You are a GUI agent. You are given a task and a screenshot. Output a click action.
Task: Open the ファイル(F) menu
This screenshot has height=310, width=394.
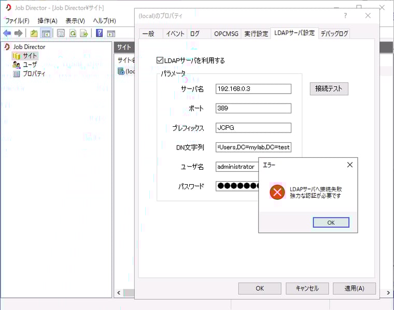[17, 21]
